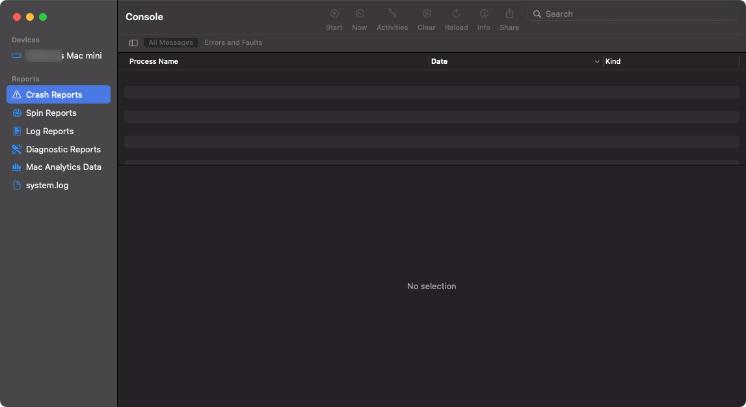
Task: Click the Log Reports document icon
Action: [x=17, y=131]
